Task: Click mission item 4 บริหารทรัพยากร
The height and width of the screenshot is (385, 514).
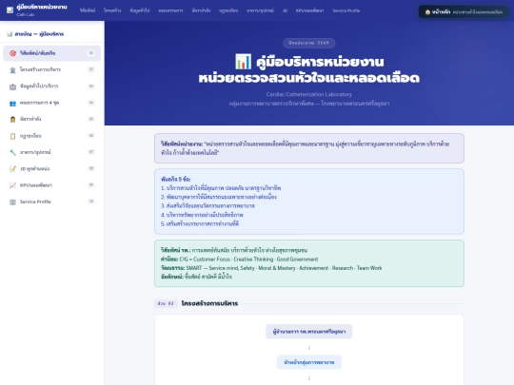Action: [x=202, y=215]
